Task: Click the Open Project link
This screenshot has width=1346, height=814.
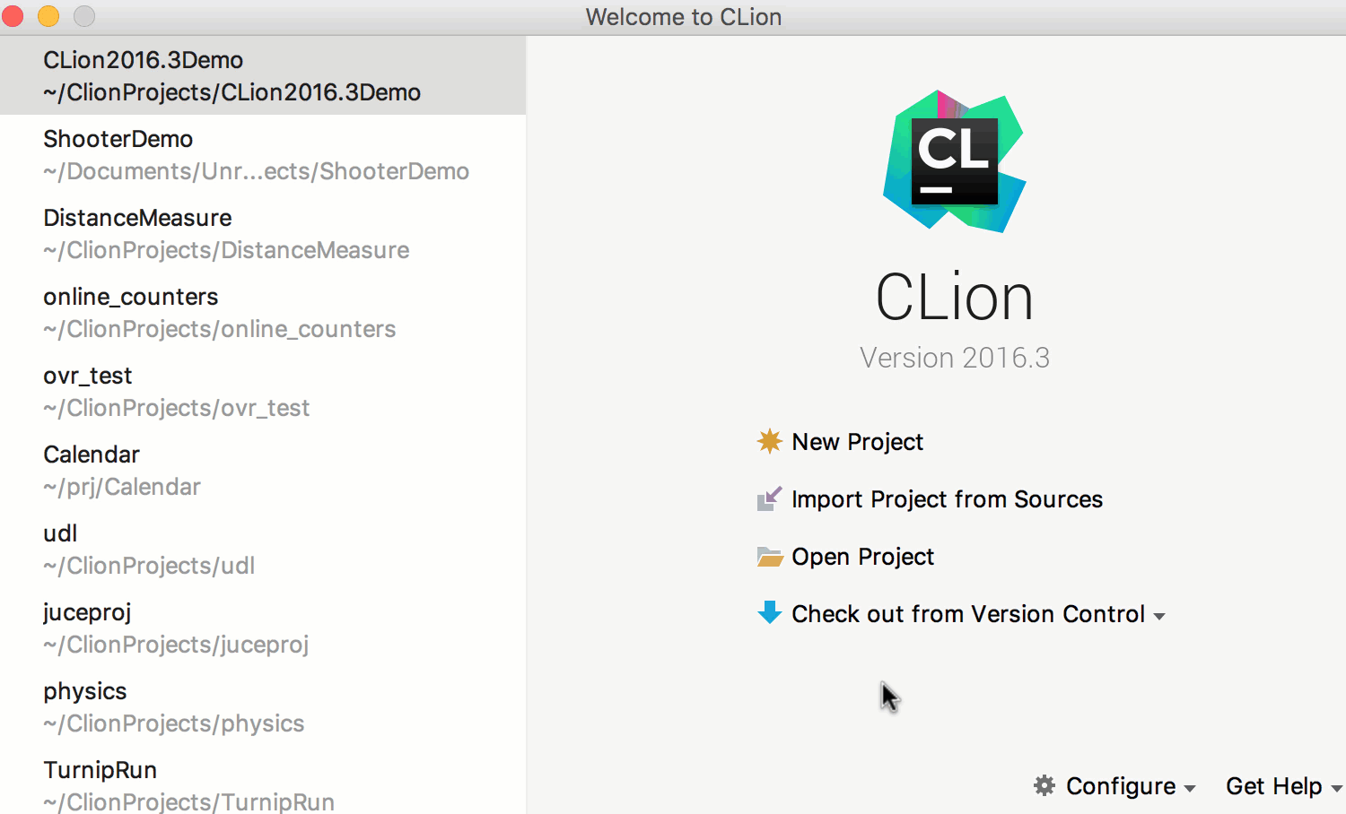Action: [862, 556]
